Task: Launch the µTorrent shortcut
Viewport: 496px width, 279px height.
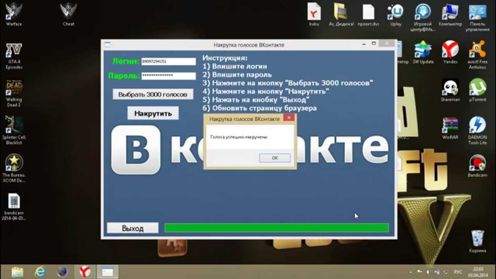Action: coord(477,90)
